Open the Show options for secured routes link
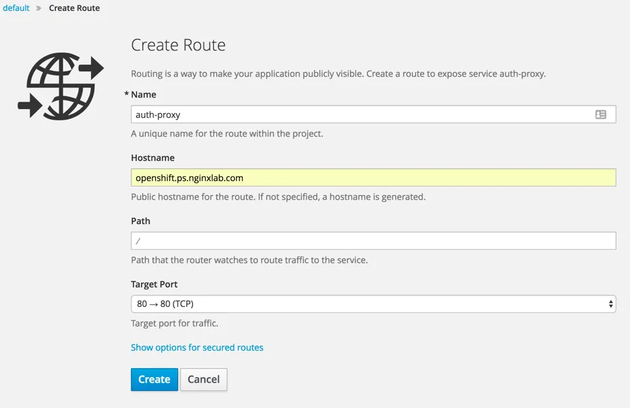The height and width of the screenshot is (408, 630). tap(197, 347)
